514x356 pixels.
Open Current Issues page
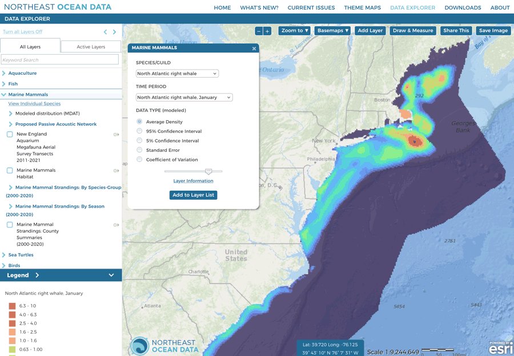[311, 7]
